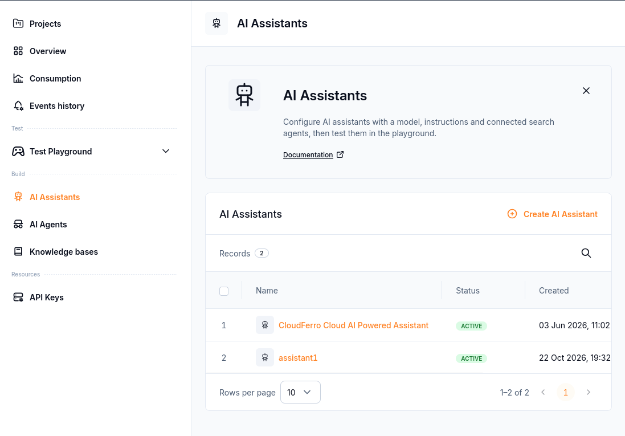Click ACTIVE badge for CloudFerro assistant row
625x436 pixels.
[472, 326]
